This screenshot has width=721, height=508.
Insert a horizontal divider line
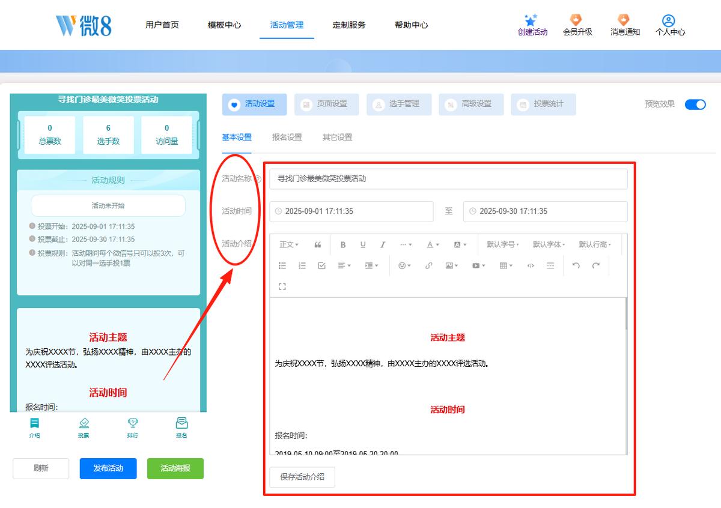(x=550, y=266)
